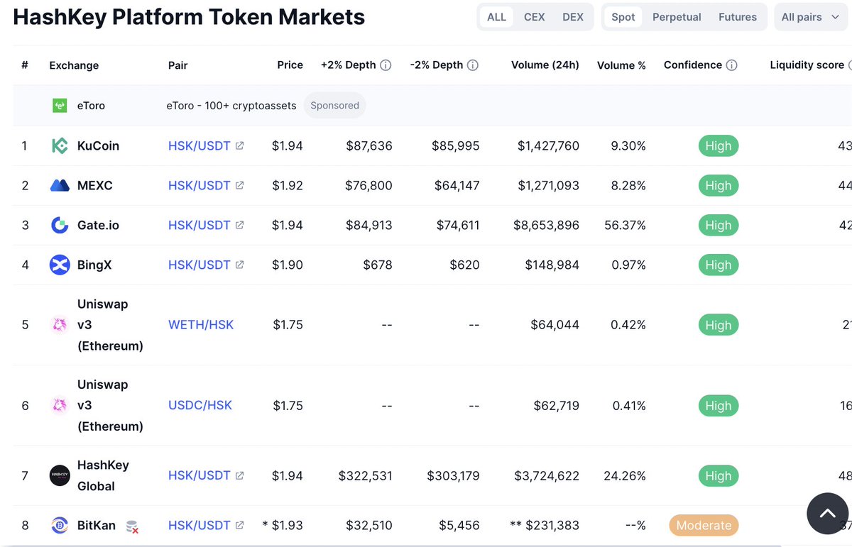Select the ALL exchange type filter
Viewport: 852px width, 547px height.
point(497,17)
